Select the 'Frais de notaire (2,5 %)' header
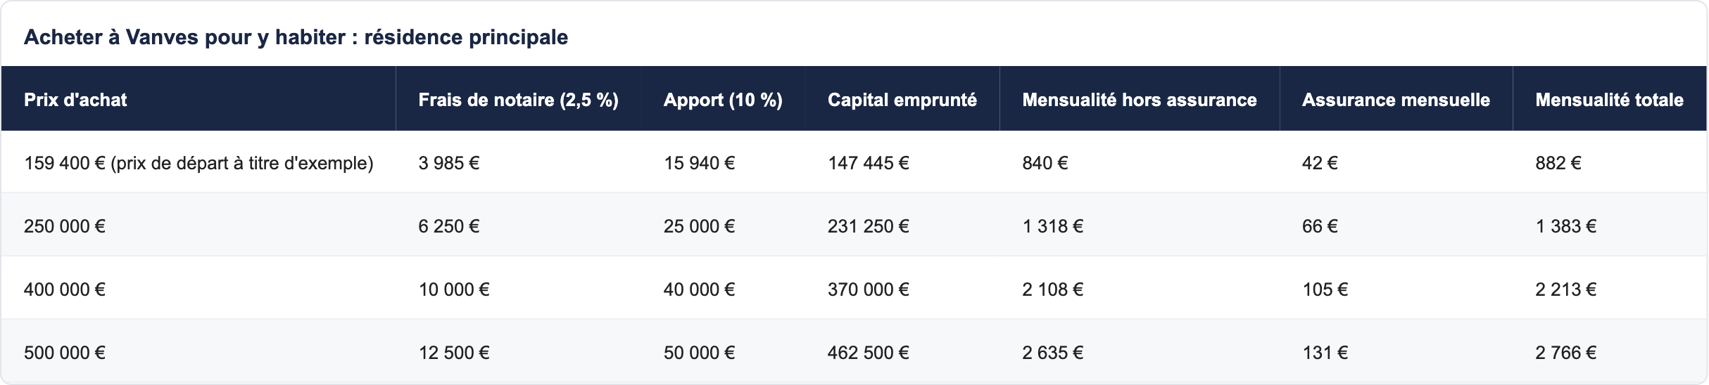The width and height of the screenshot is (1709, 385). coord(519,99)
